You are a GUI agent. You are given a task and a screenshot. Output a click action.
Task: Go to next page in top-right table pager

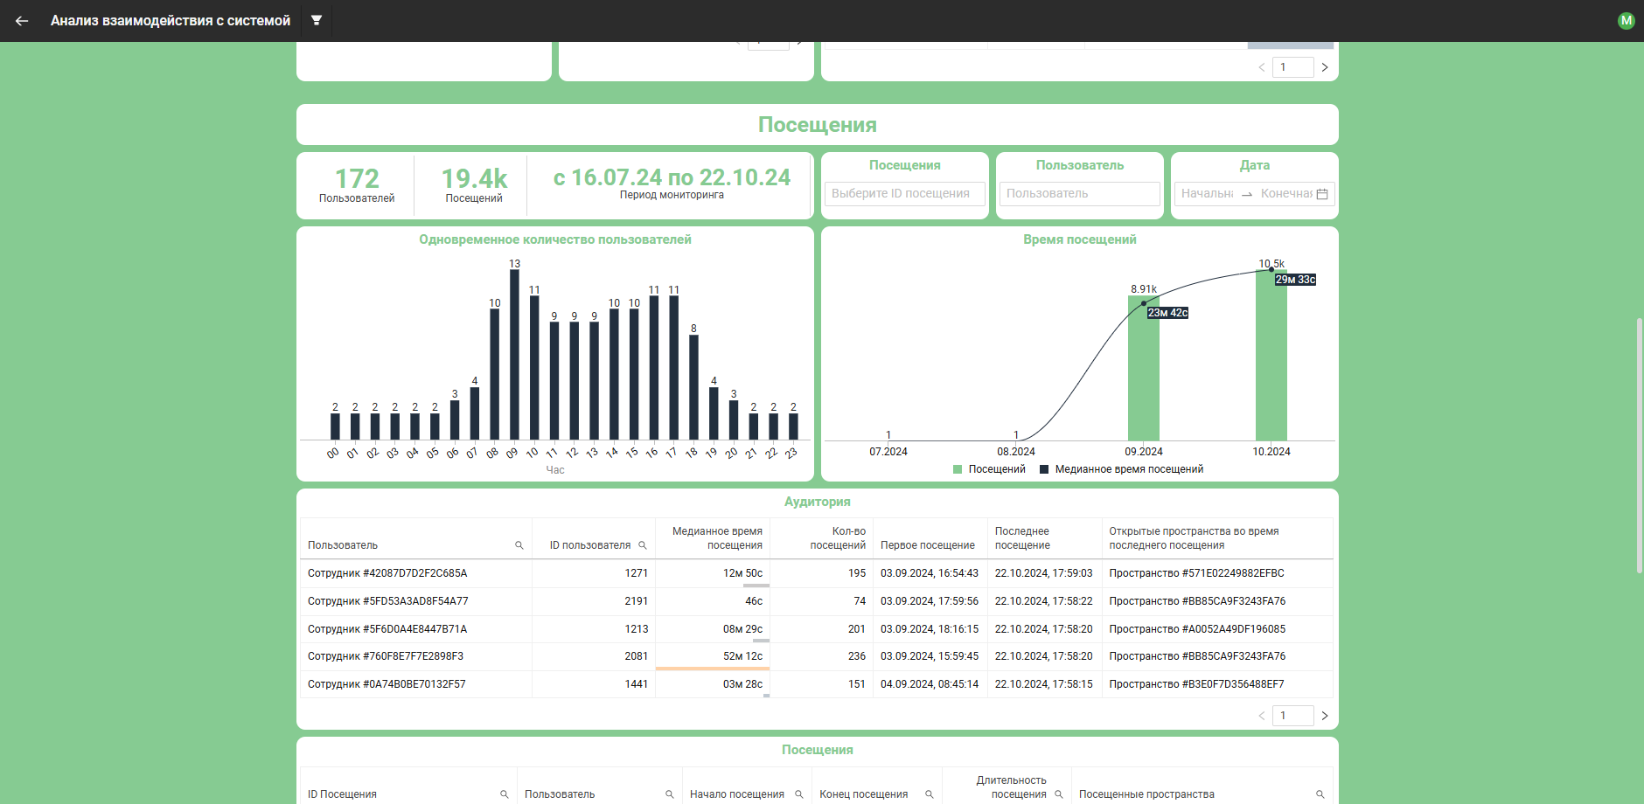point(1325,67)
